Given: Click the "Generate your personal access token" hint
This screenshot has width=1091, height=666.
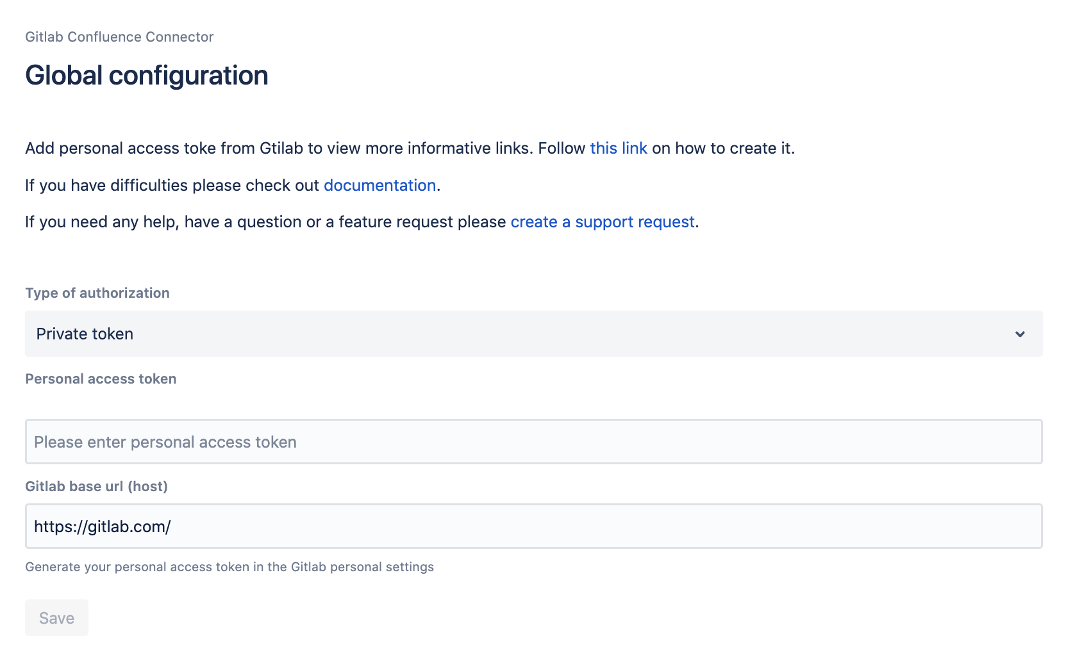Looking at the screenshot, I should 229,567.
